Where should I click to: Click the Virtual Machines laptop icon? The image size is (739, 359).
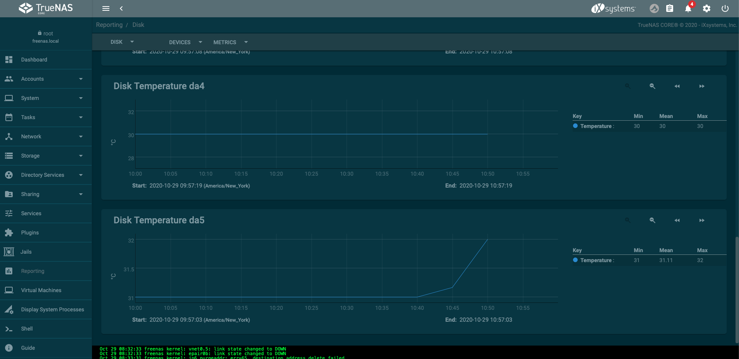tap(9, 290)
